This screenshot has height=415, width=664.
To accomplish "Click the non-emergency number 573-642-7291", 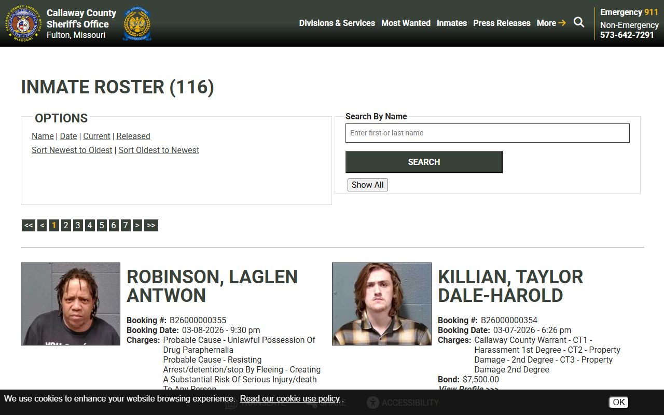I will pos(627,35).
